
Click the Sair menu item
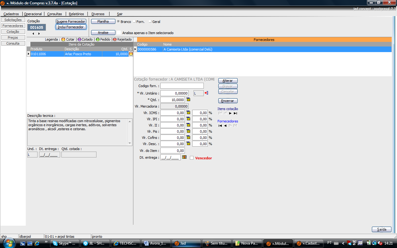[x=120, y=14]
